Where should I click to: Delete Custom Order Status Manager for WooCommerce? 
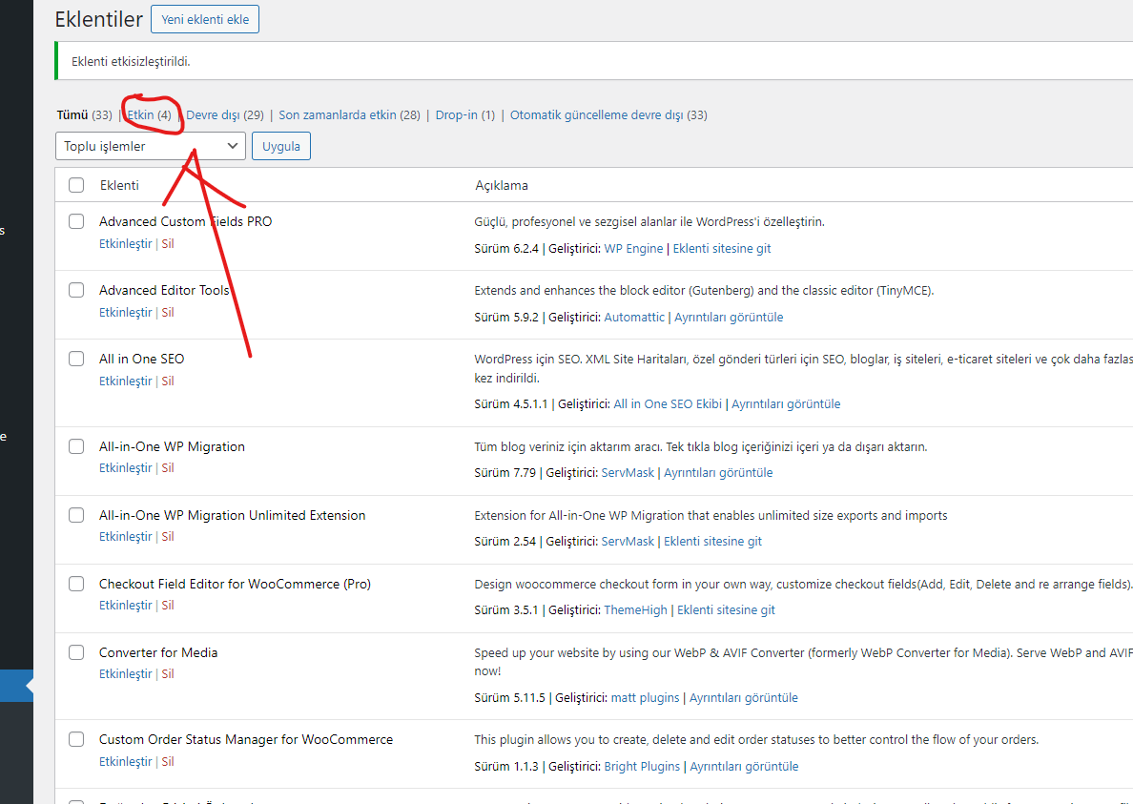pos(168,761)
